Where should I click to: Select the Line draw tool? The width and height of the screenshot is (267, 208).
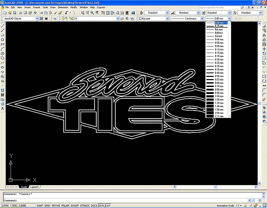(x=3, y=26)
